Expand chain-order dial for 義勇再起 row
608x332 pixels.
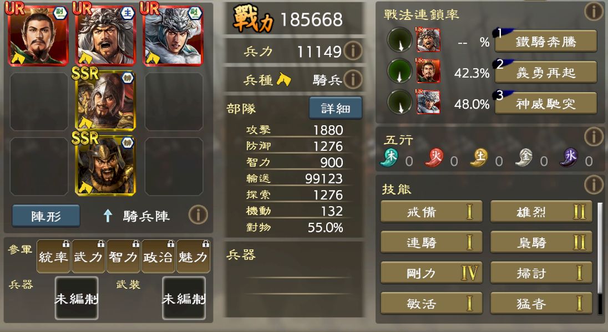(400, 71)
